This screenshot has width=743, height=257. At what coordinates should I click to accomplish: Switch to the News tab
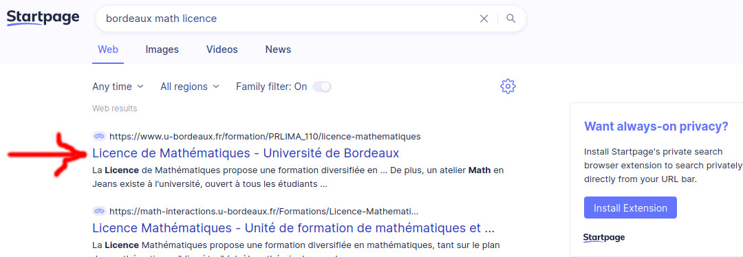(x=278, y=49)
